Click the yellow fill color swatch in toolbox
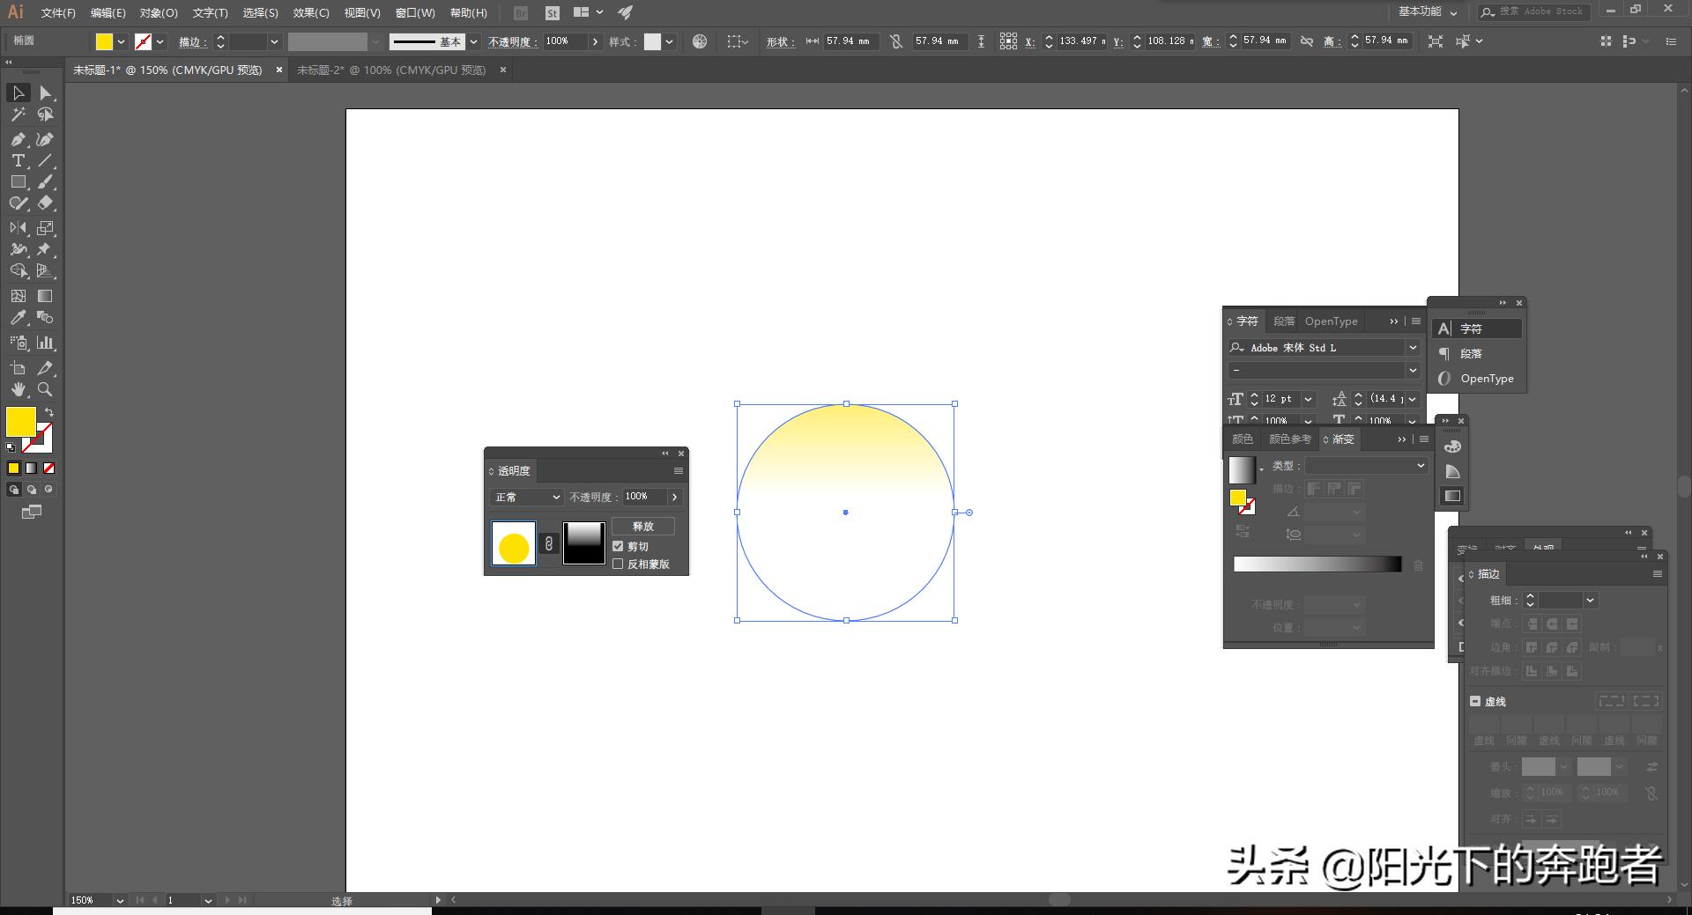The width and height of the screenshot is (1692, 915). coord(20,421)
